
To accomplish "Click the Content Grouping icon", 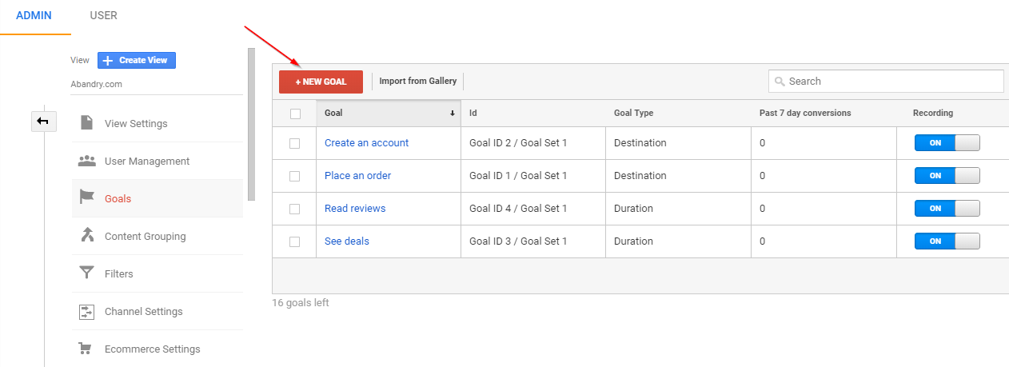I will [x=86, y=236].
